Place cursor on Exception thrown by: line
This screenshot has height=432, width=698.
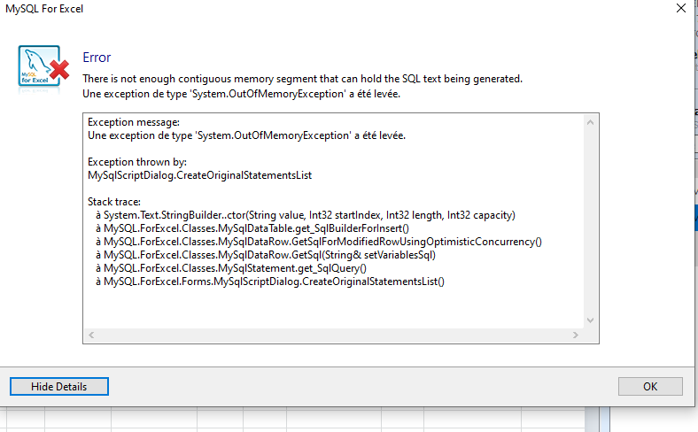[137, 162]
